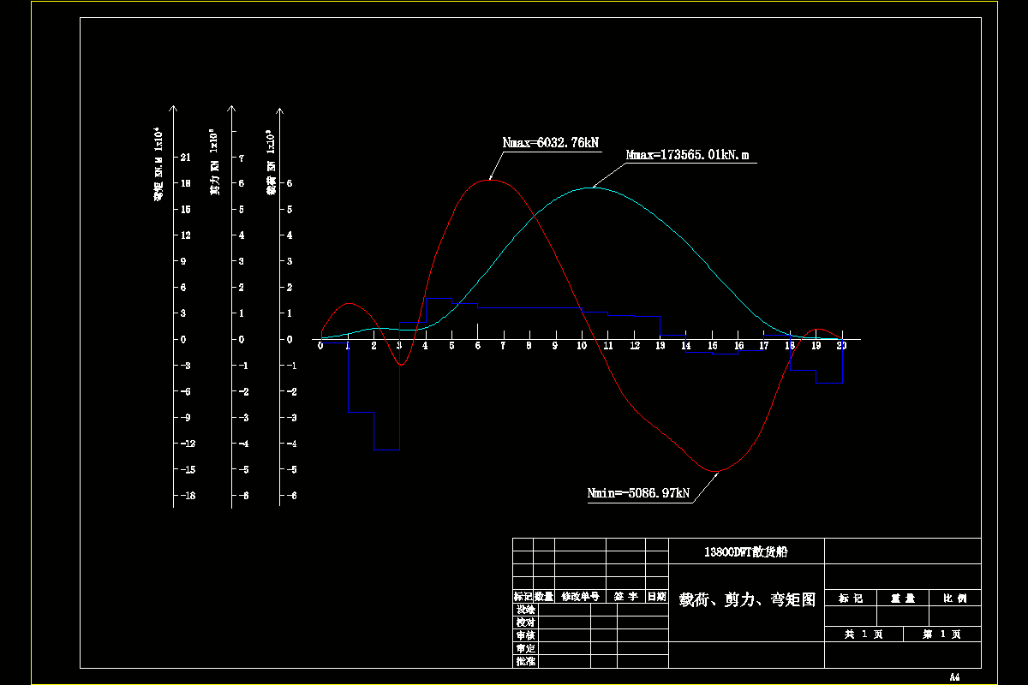Click the 第 1 页 cell
Image resolution: width=1028 pixels, height=685 pixels.
(941, 634)
